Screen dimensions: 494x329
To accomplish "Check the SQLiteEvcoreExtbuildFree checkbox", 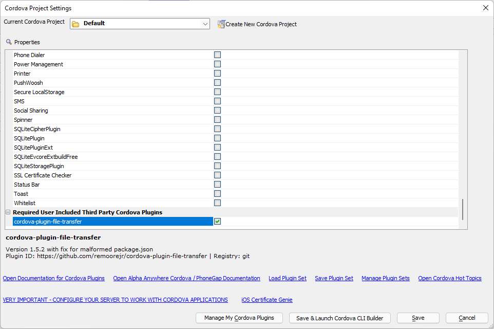I will click(x=217, y=156).
